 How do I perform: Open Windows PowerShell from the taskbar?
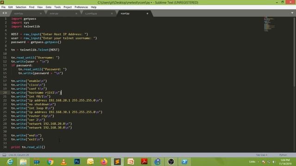pyautogui.click(x=185, y=162)
